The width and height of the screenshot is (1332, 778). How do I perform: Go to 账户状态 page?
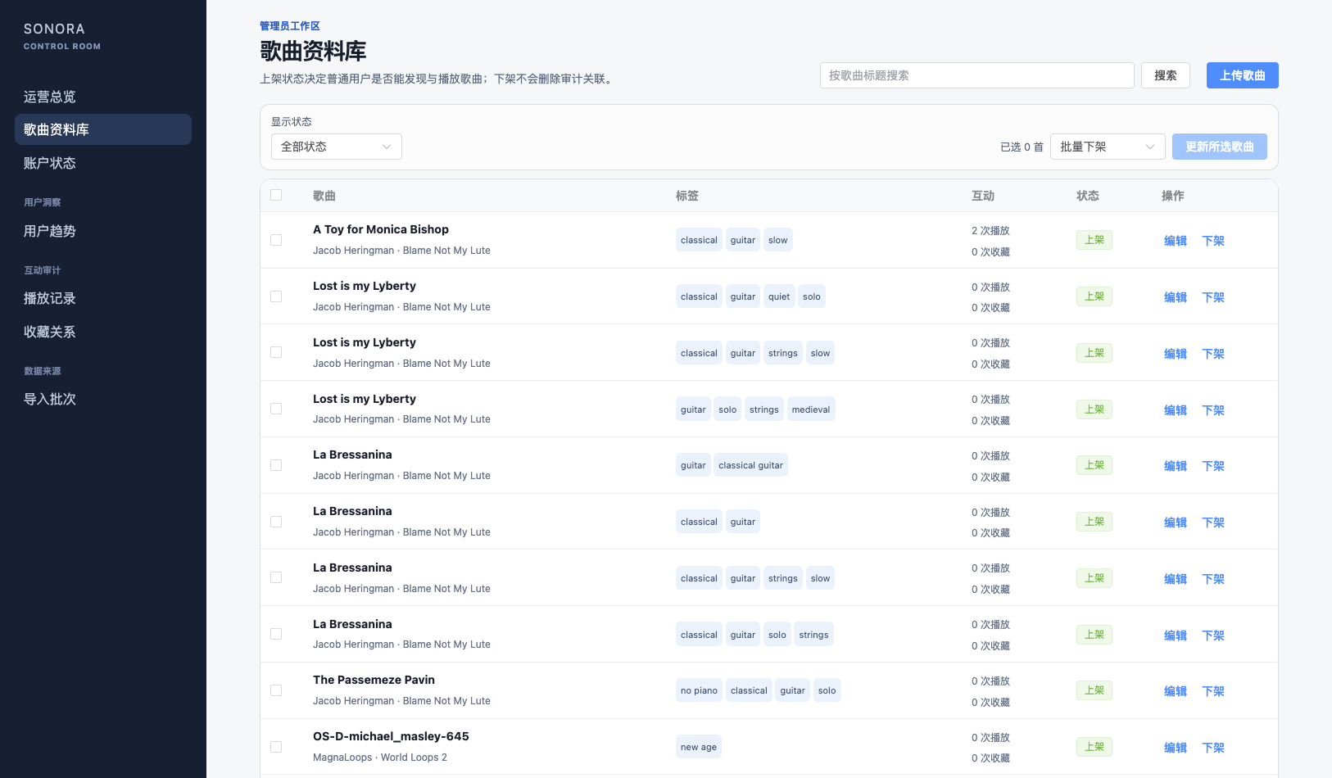click(103, 163)
